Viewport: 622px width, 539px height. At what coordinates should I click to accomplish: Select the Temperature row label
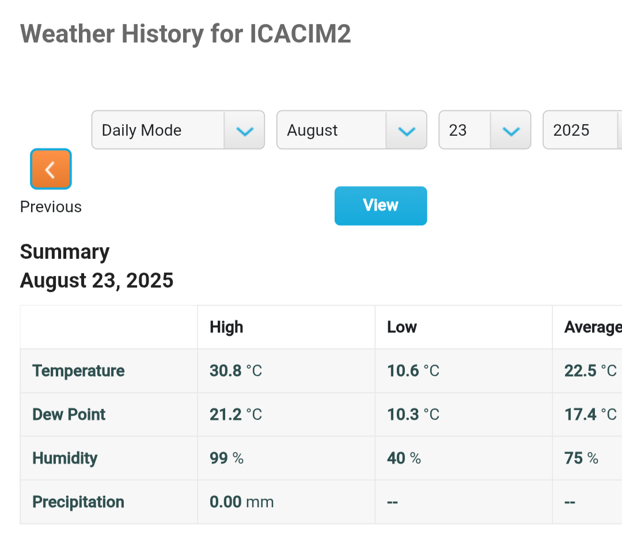[x=78, y=371]
